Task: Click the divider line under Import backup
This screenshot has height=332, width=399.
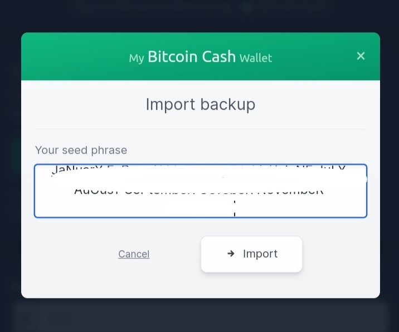Action: tap(201, 129)
